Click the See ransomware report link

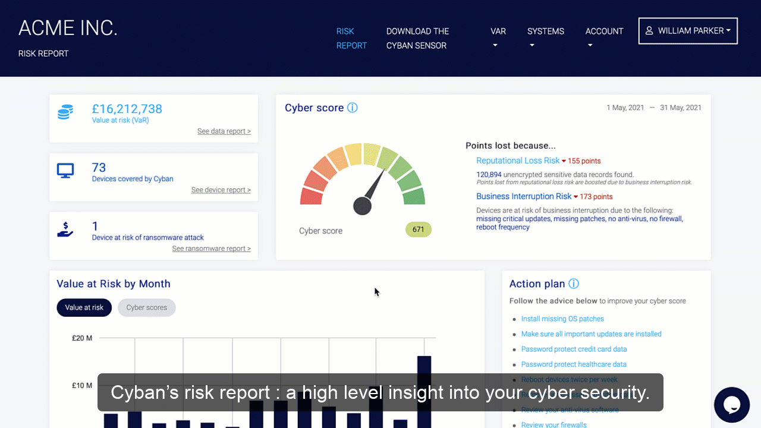click(x=211, y=248)
